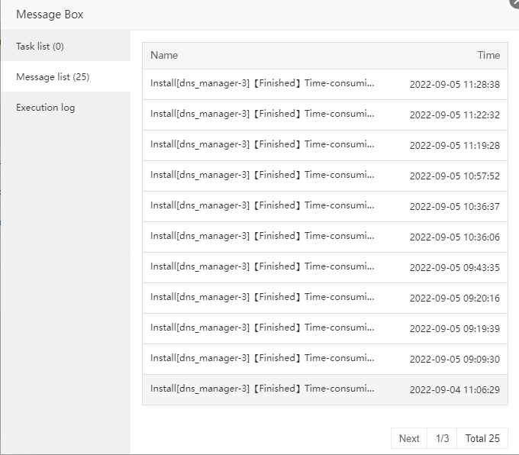The width and height of the screenshot is (519, 455).
Task: Click the Name column header
Action: (164, 55)
